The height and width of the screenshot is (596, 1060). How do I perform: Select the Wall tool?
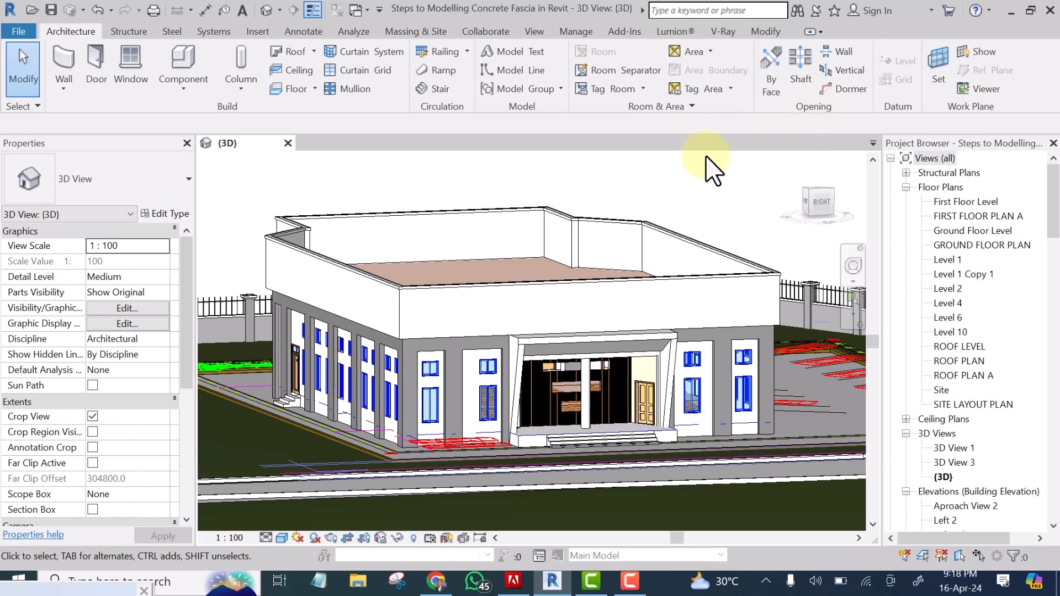pyautogui.click(x=63, y=65)
